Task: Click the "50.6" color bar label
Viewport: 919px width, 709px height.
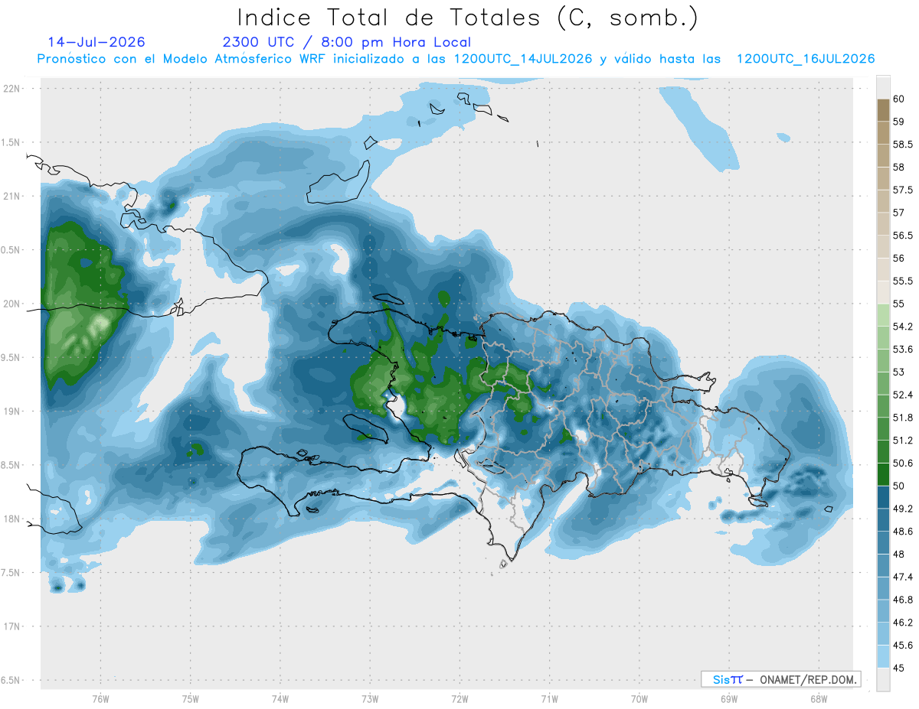Action: coord(902,463)
